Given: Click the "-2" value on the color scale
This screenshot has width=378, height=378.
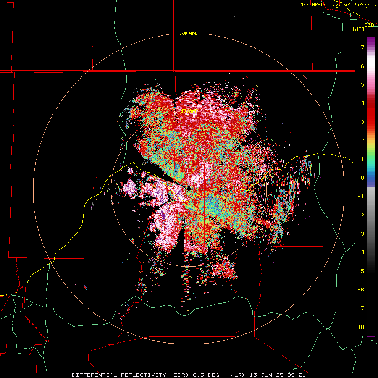Looking at the screenshot, I should 361,215.
